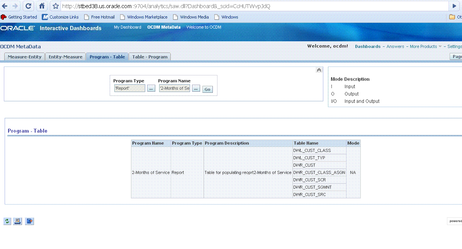The height and width of the screenshot is (249, 462).
Task: Click the DWR_CUST table row
Action: [x=319, y=165]
